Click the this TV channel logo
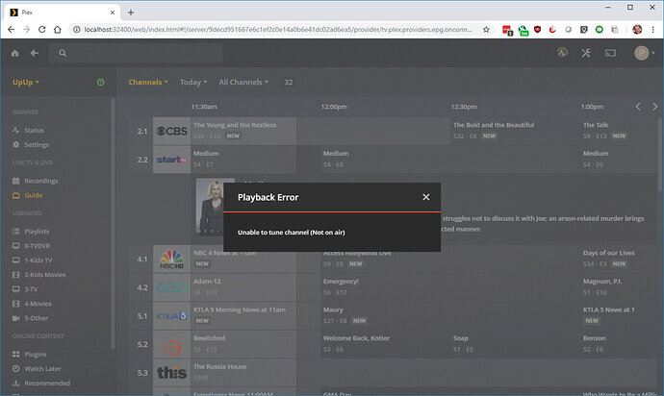The height and width of the screenshot is (396, 664). point(172,373)
